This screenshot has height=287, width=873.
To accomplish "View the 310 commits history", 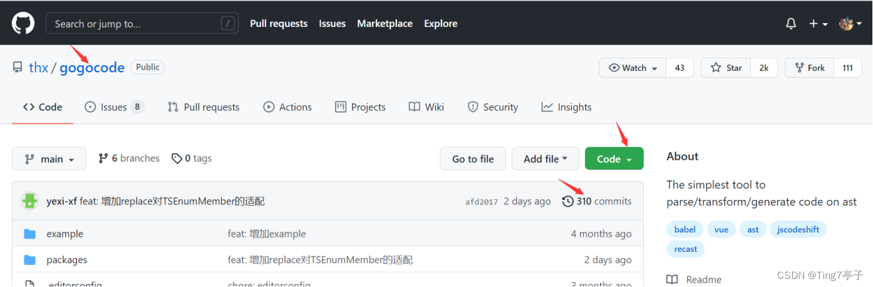I will (x=597, y=201).
